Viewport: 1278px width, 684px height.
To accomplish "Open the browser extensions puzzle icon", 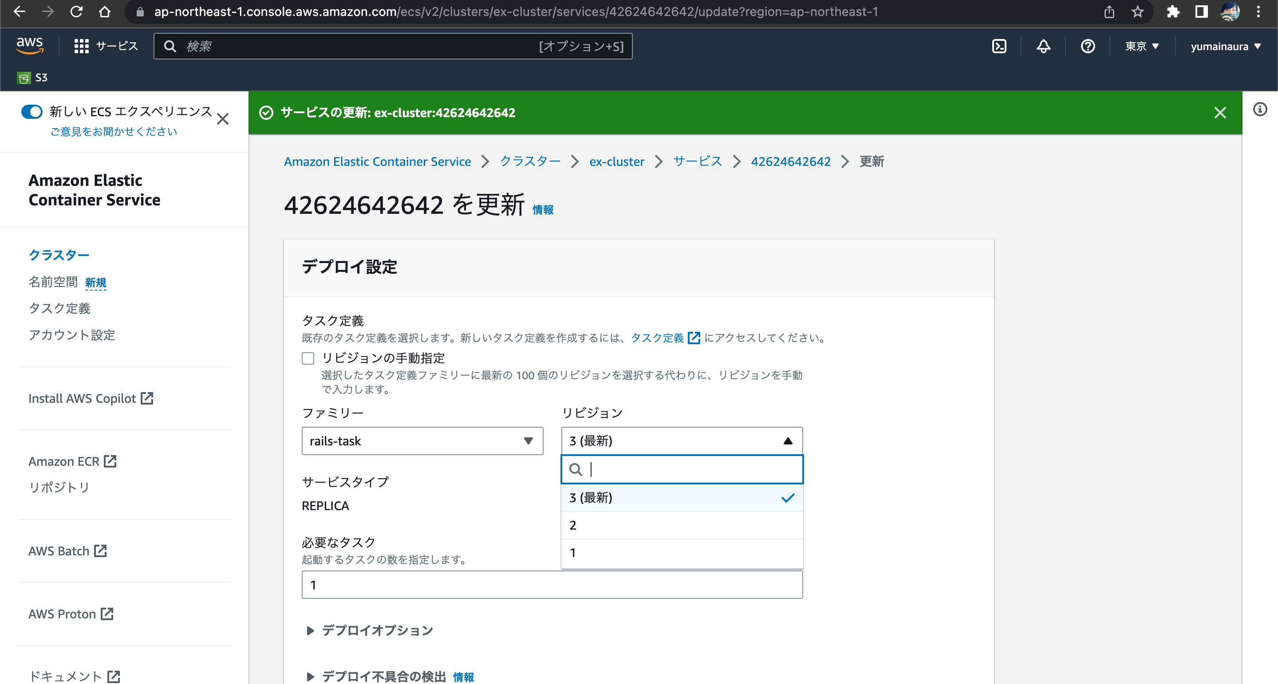I will 1173,12.
